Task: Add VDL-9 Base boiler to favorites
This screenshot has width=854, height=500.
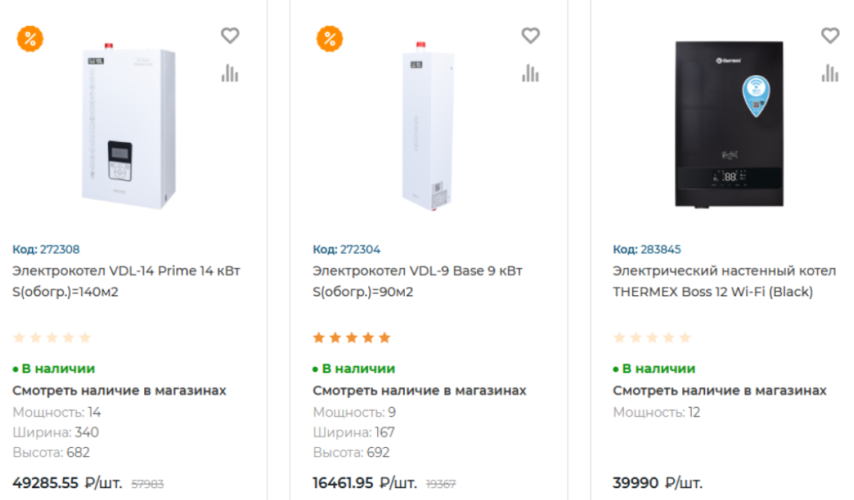Action: (x=530, y=35)
